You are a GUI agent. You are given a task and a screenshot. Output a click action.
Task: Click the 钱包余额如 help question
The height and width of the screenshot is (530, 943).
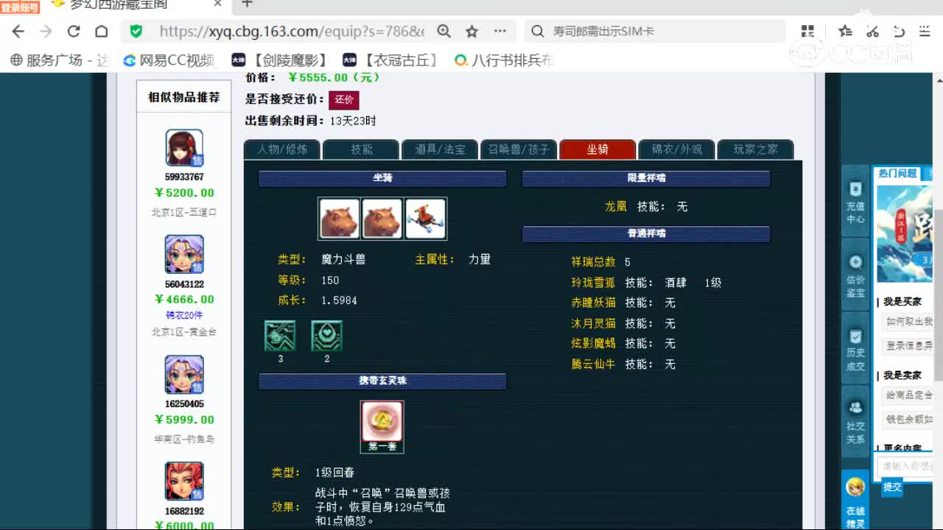[909, 419]
